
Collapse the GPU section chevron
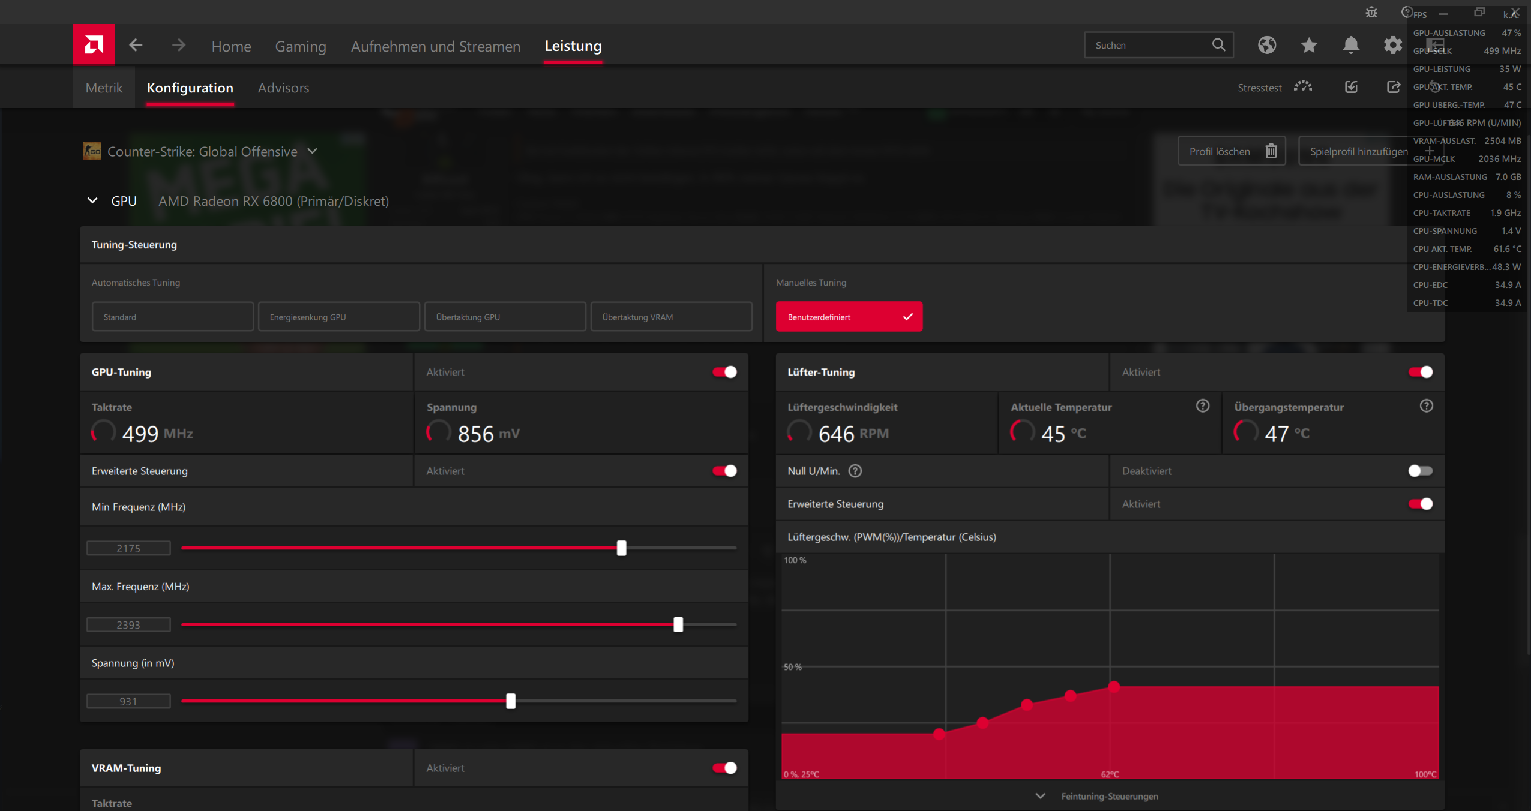pos(92,201)
